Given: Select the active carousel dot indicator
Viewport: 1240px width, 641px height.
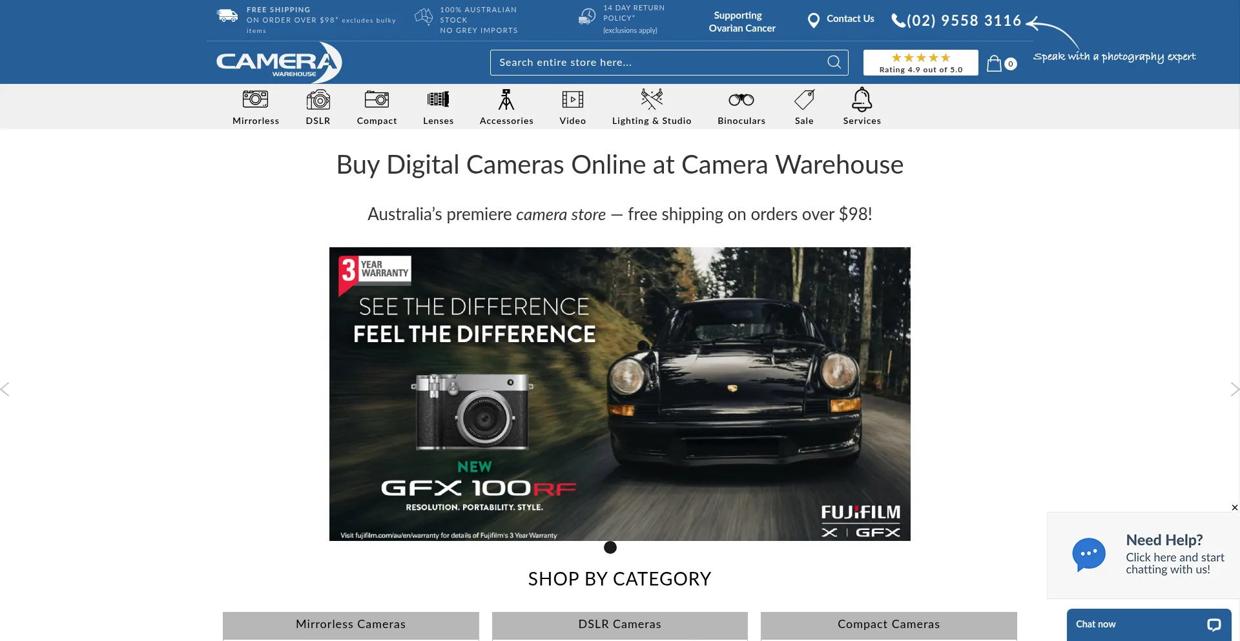Looking at the screenshot, I should (x=610, y=547).
